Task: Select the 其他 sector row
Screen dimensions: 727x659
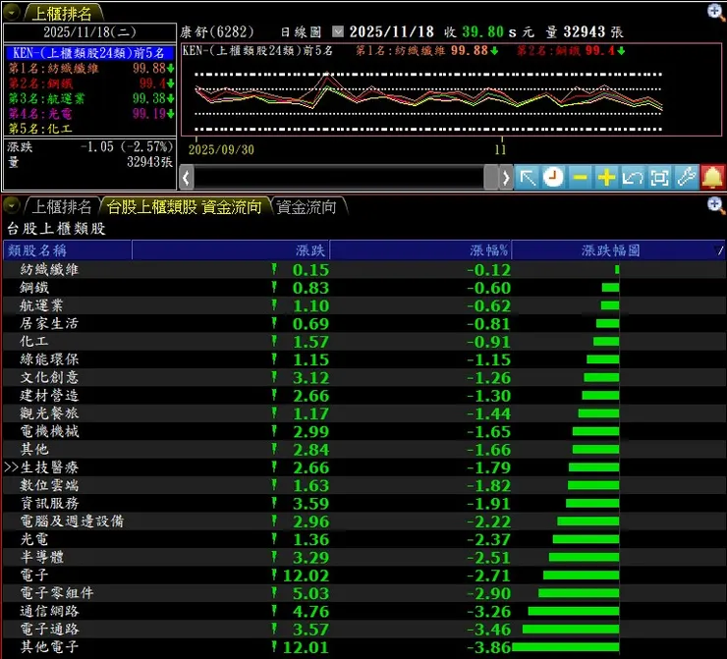Action: 363,449
